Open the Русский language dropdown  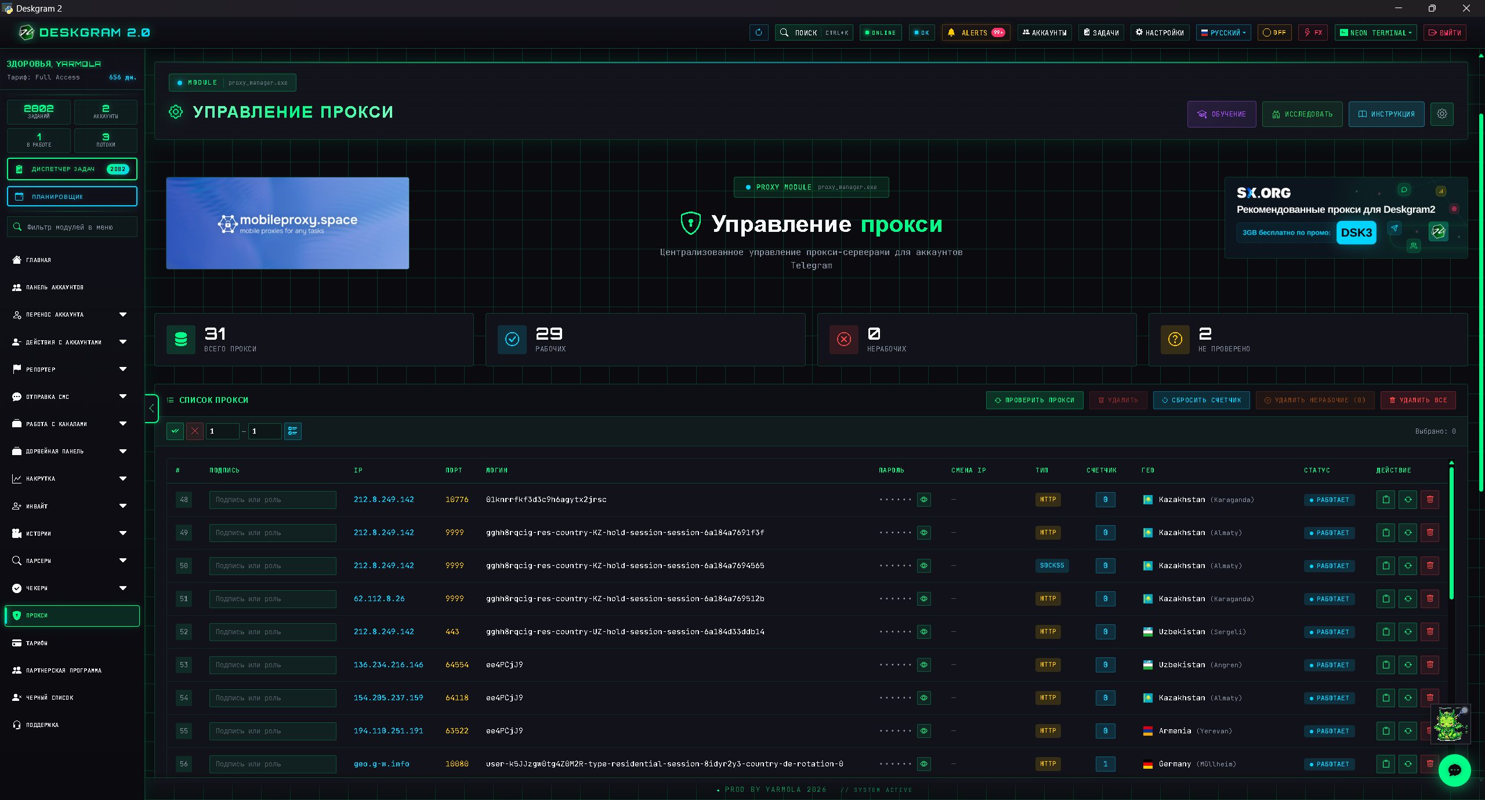[1223, 32]
